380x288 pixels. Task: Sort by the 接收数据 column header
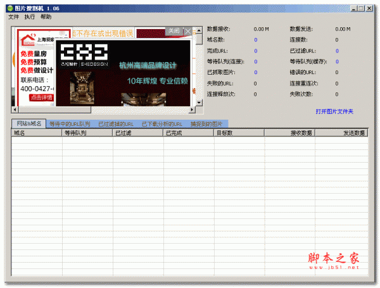pos(290,133)
